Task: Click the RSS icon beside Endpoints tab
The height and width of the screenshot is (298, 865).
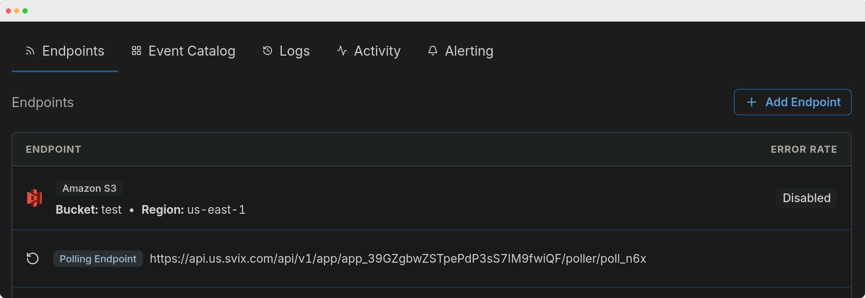Action: [x=29, y=51]
